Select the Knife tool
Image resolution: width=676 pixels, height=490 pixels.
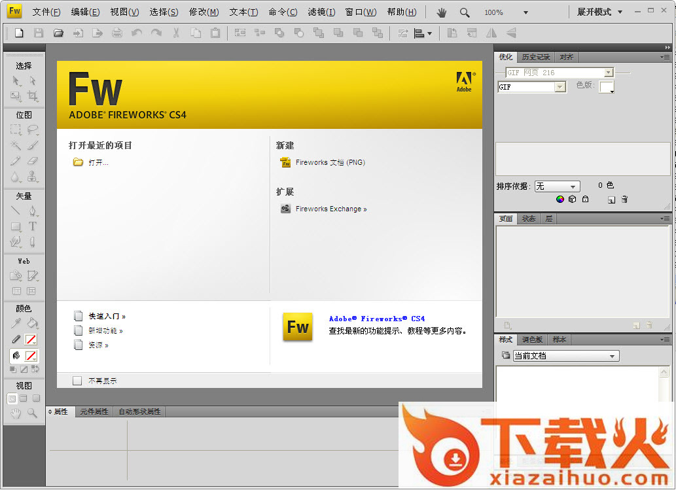(32, 242)
